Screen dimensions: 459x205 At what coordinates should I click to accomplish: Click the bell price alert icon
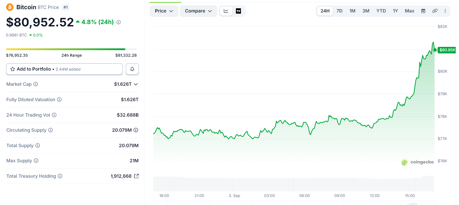(x=132, y=69)
